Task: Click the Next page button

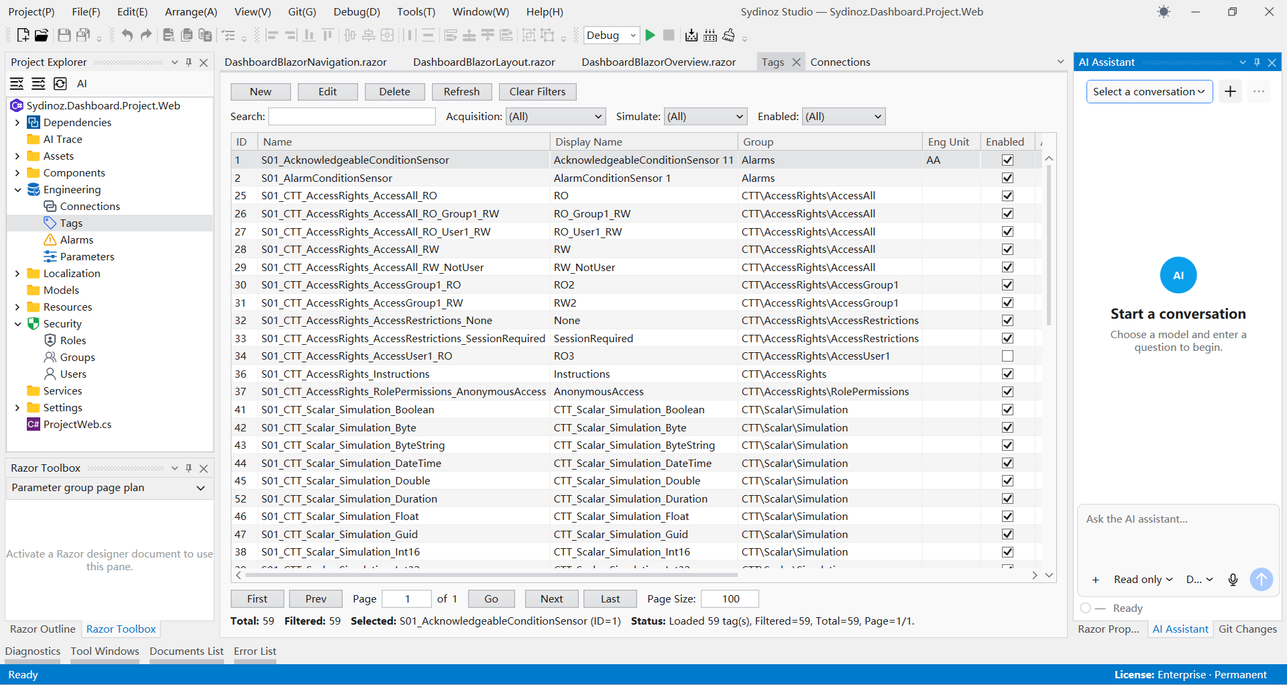Action: [x=551, y=599]
